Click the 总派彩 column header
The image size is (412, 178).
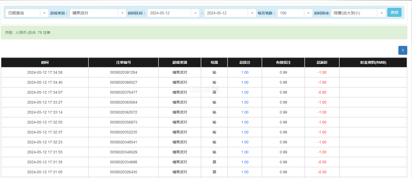[x=322, y=62]
